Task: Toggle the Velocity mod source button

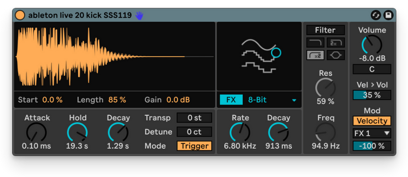Action: 372,121
